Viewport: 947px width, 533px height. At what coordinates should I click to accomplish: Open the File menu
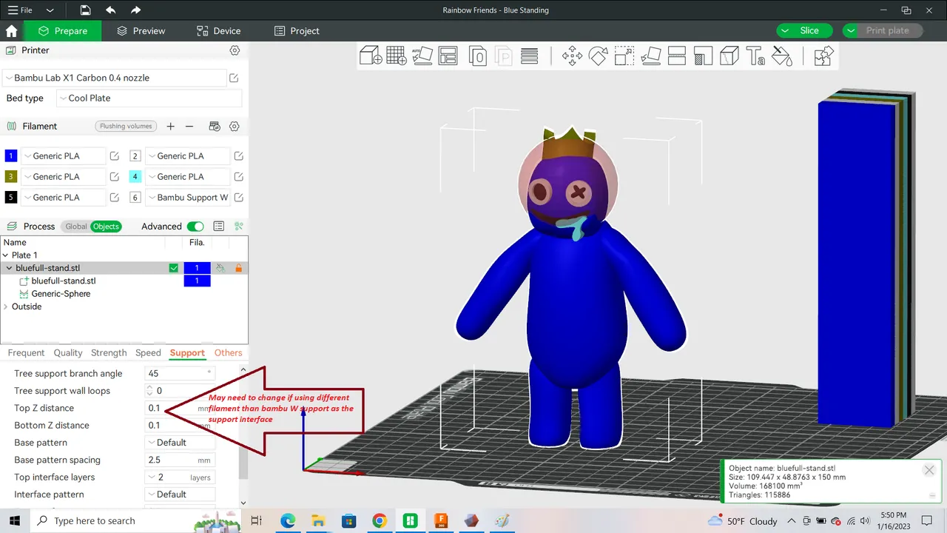pyautogui.click(x=20, y=10)
